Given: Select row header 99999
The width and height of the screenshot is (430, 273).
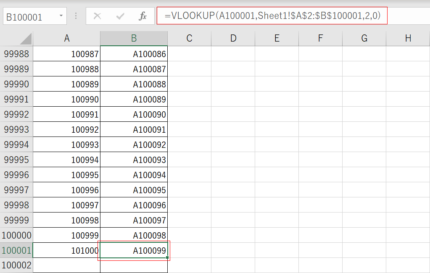Looking at the screenshot, I should (16, 220).
